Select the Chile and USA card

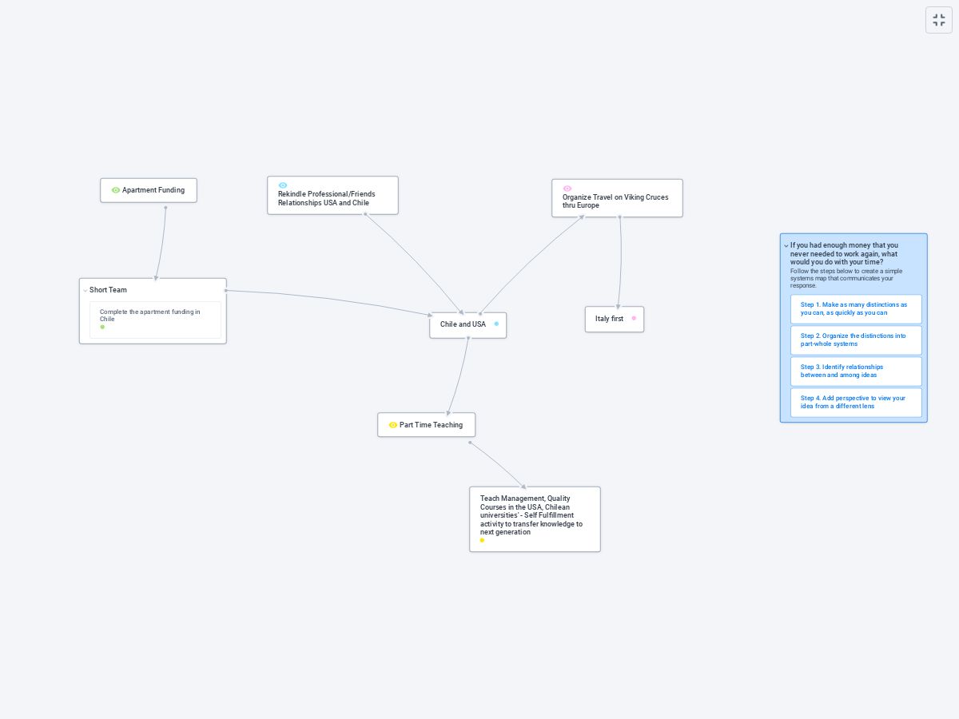click(x=463, y=325)
